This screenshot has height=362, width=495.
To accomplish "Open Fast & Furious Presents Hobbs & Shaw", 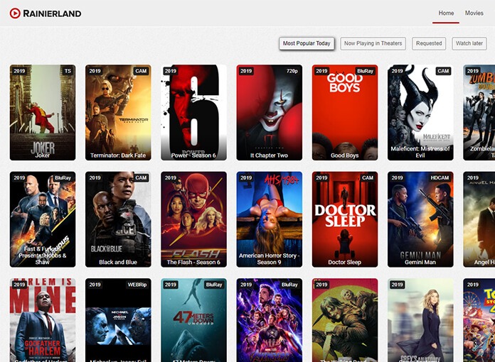I will click(43, 219).
